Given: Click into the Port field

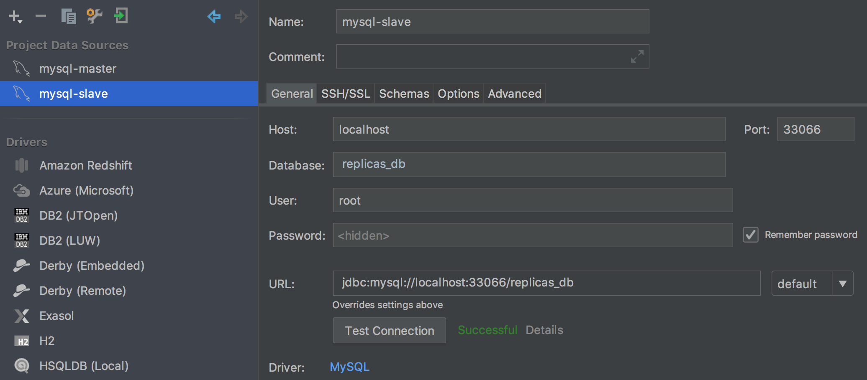Looking at the screenshot, I should tap(815, 129).
